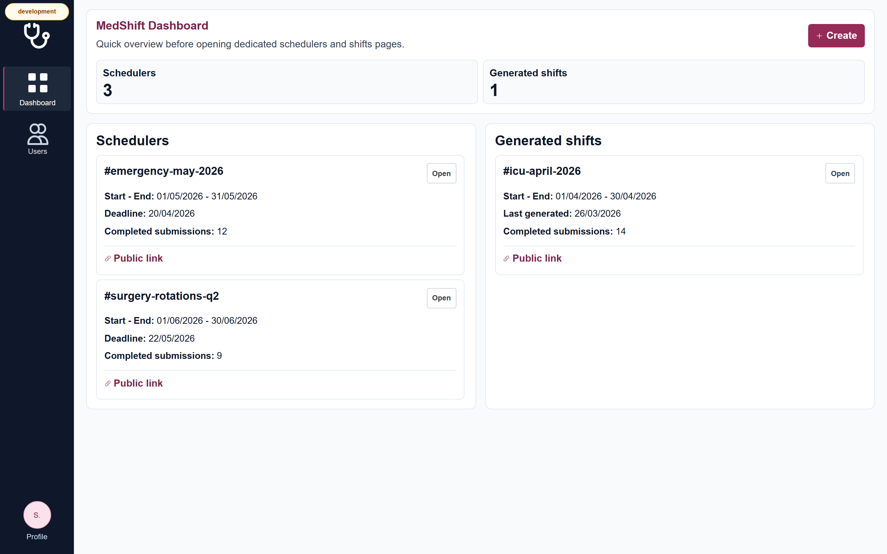
Task: Click link chain icon on emergency-may-2026 card
Action: 108,259
